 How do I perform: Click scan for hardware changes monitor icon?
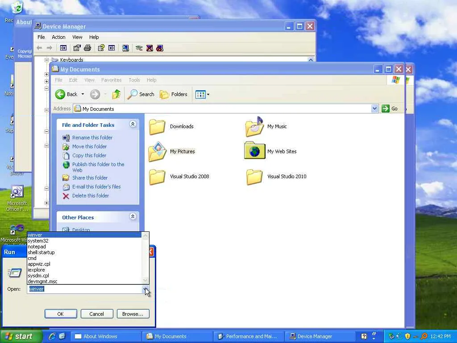[125, 48]
